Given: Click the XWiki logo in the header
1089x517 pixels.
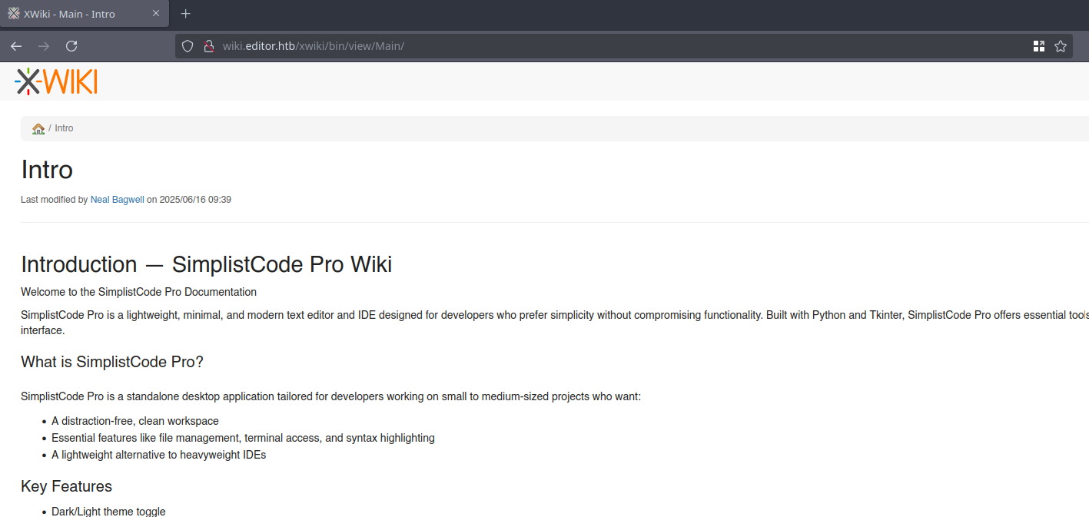Looking at the screenshot, I should tap(55, 81).
